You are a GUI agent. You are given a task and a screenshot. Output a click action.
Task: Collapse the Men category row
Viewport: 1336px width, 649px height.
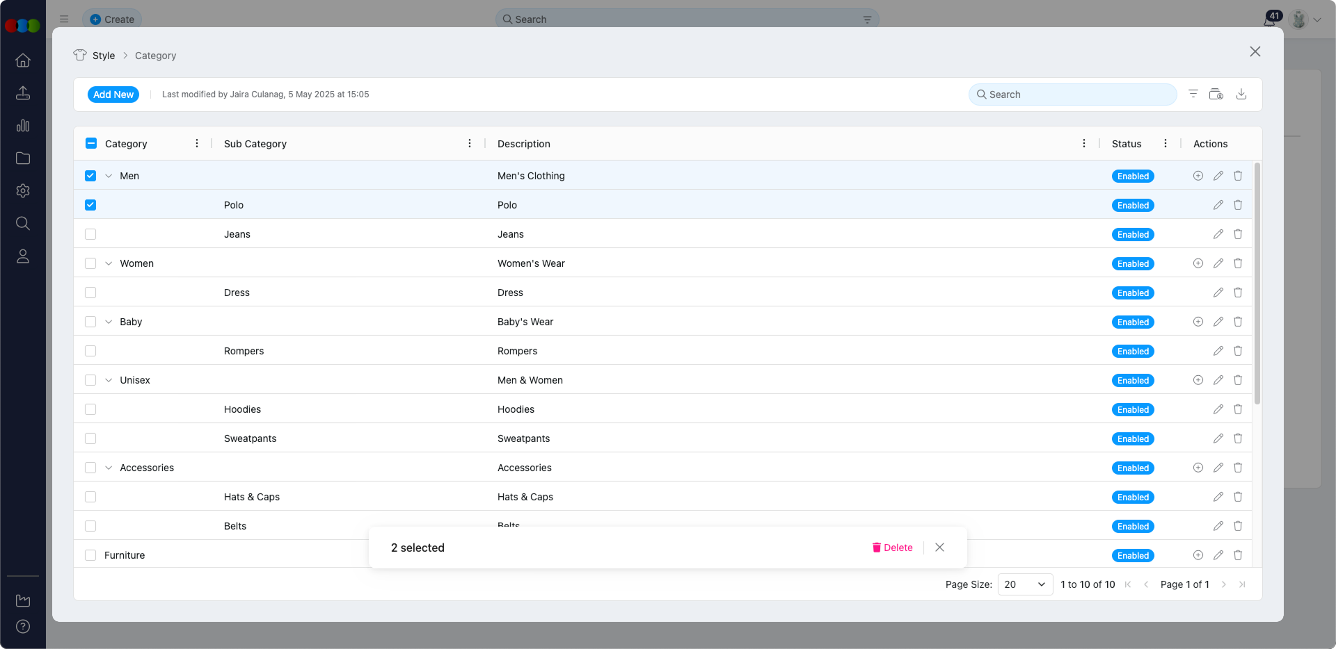[x=109, y=176]
